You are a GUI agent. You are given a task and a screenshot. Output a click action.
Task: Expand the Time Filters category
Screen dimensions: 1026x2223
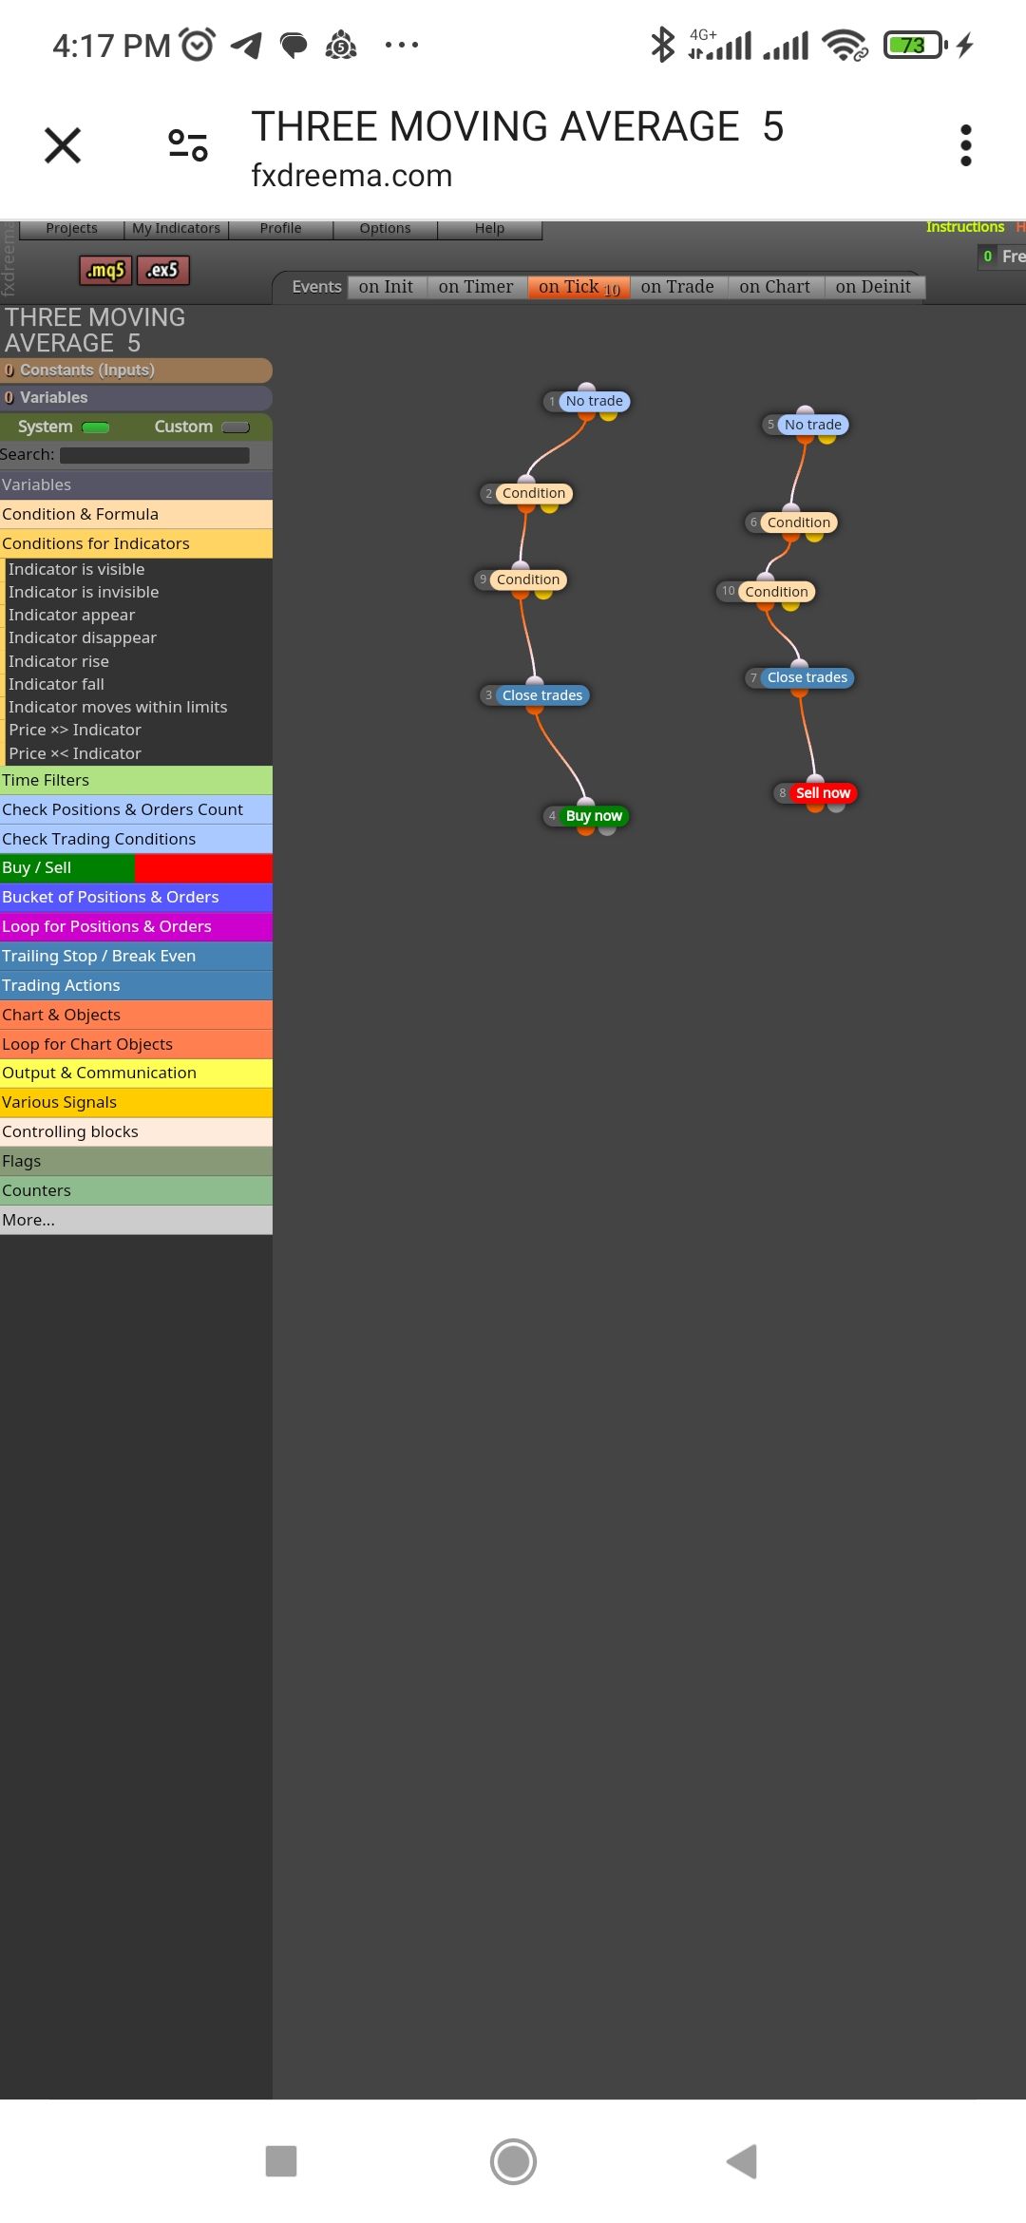136,780
